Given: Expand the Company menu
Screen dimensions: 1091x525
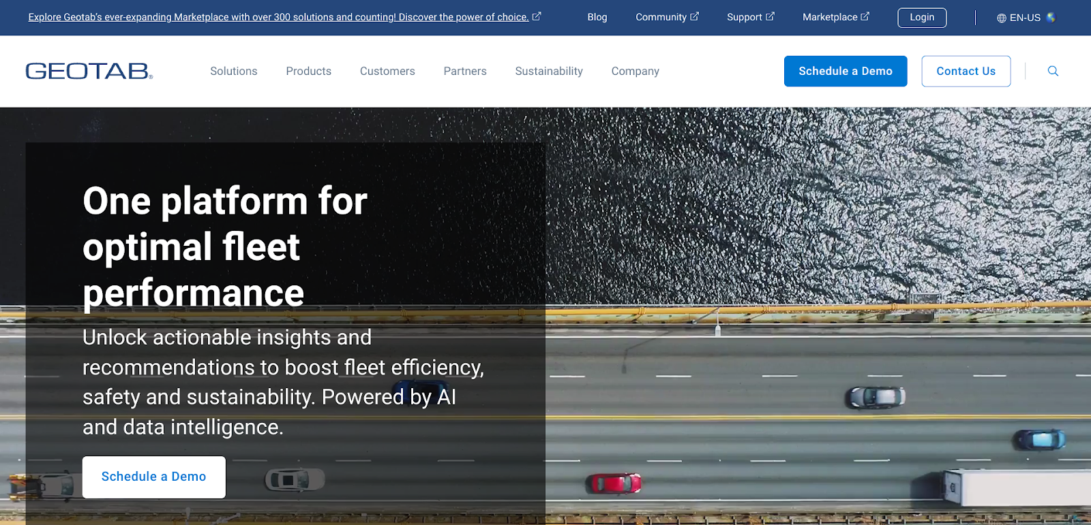Looking at the screenshot, I should pyautogui.click(x=635, y=71).
